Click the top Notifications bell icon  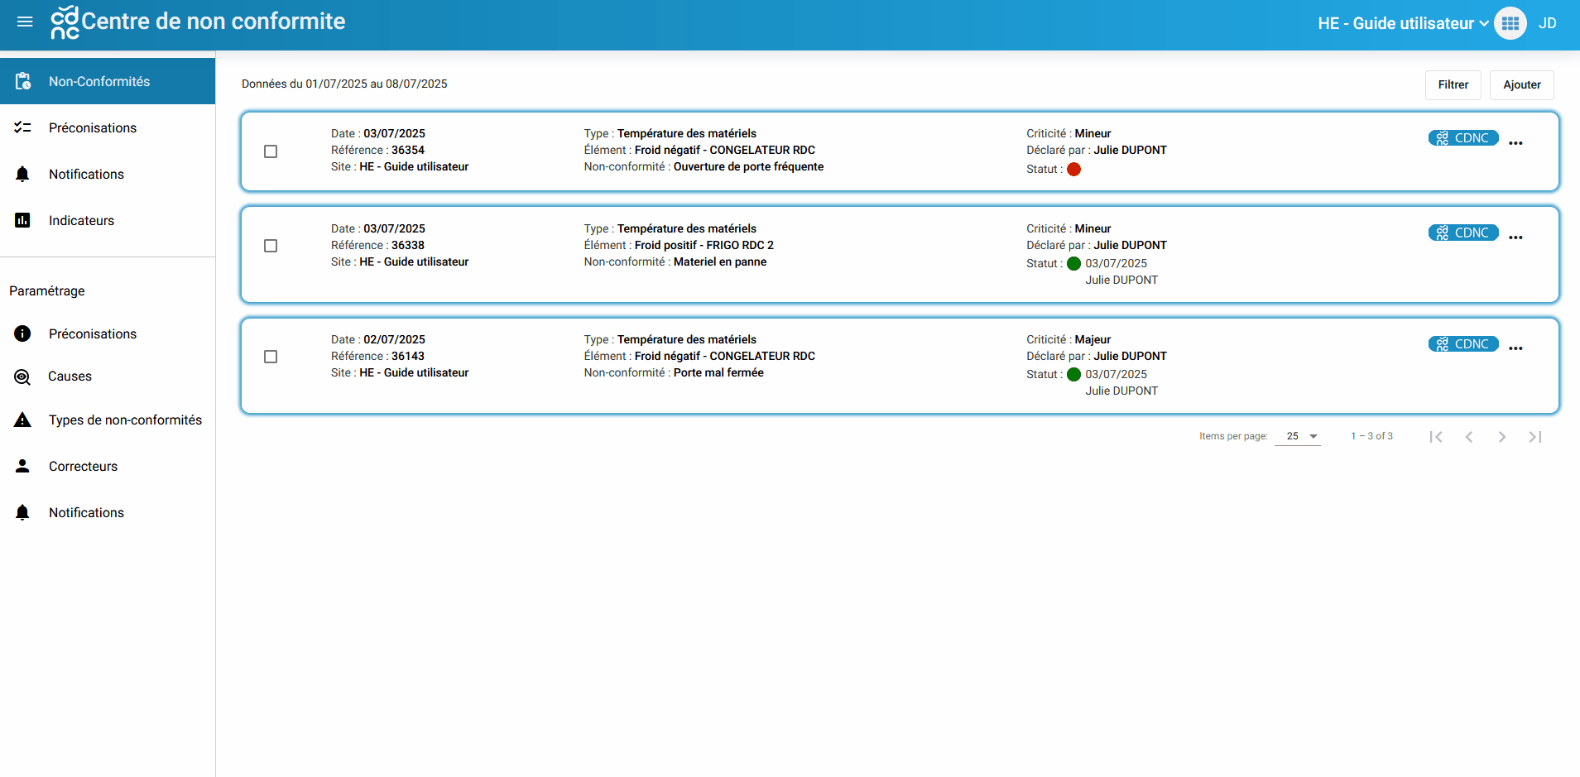(x=23, y=174)
